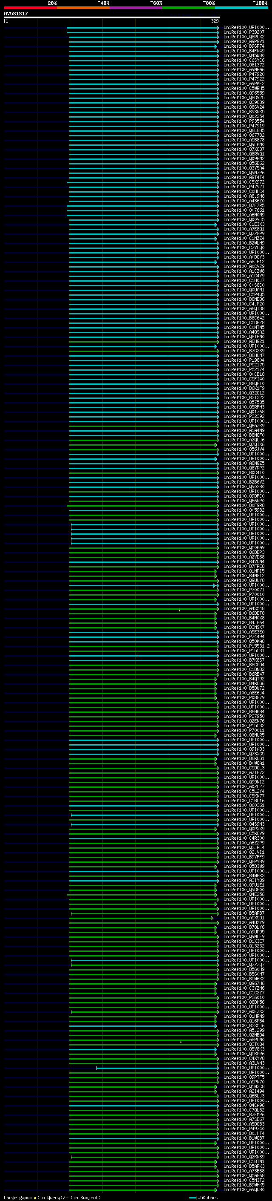
Task: Click the orange ~40% identity legend segment
Action: tap(83, 8)
